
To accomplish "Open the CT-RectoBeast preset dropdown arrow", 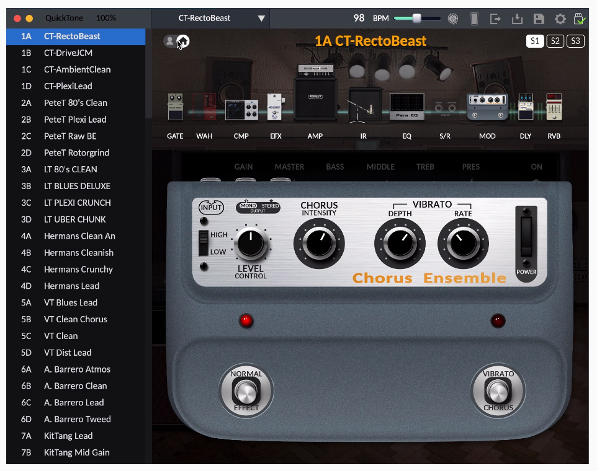I will [x=261, y=18].
